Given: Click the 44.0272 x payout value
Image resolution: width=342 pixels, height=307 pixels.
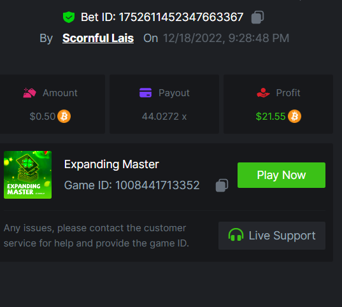Looking at the screenshot, I should pos(164,117).
